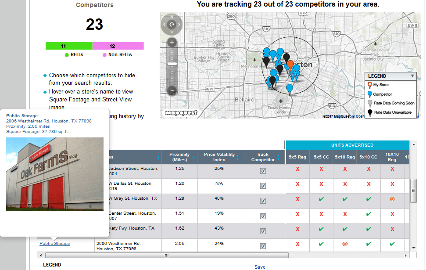This screenshot has height=270, width=426.
Task: Click the 5x10 Reg check mark for Katy Fwy
Action: 345,229
